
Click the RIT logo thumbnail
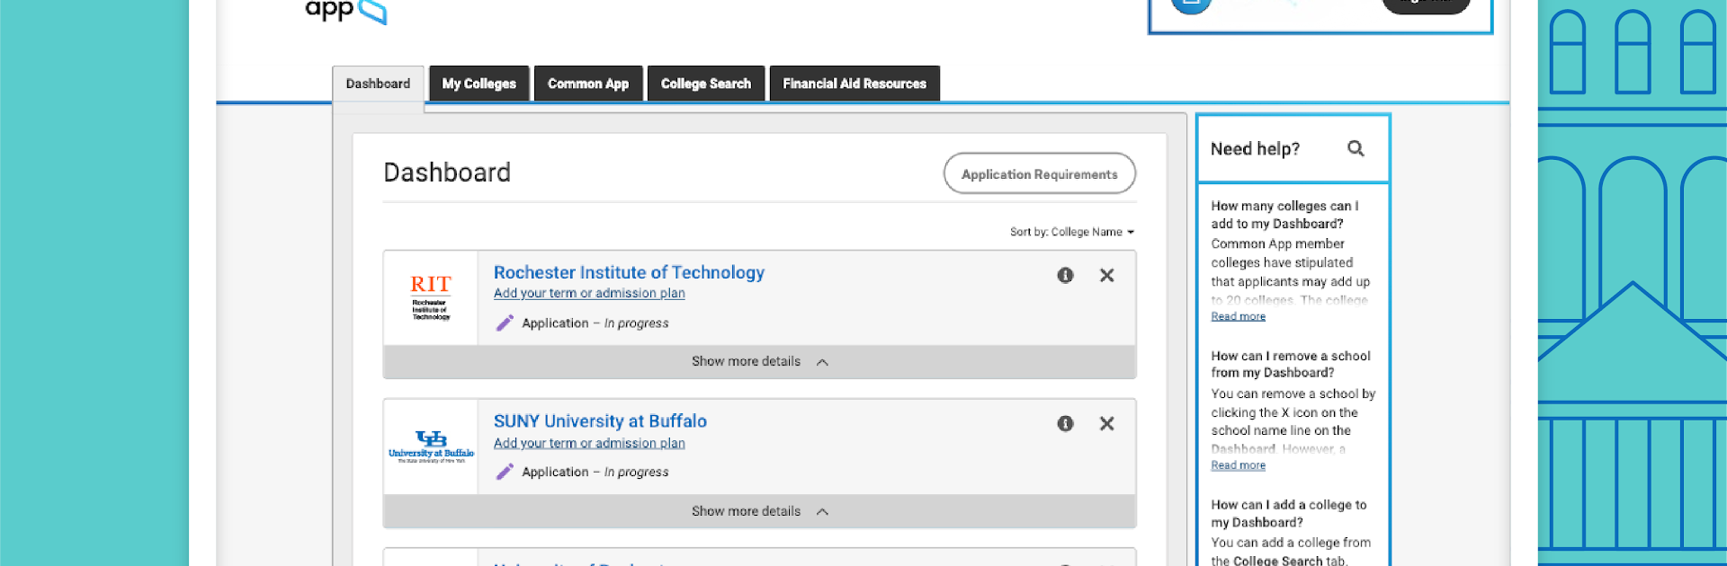[x=431, y=297]
